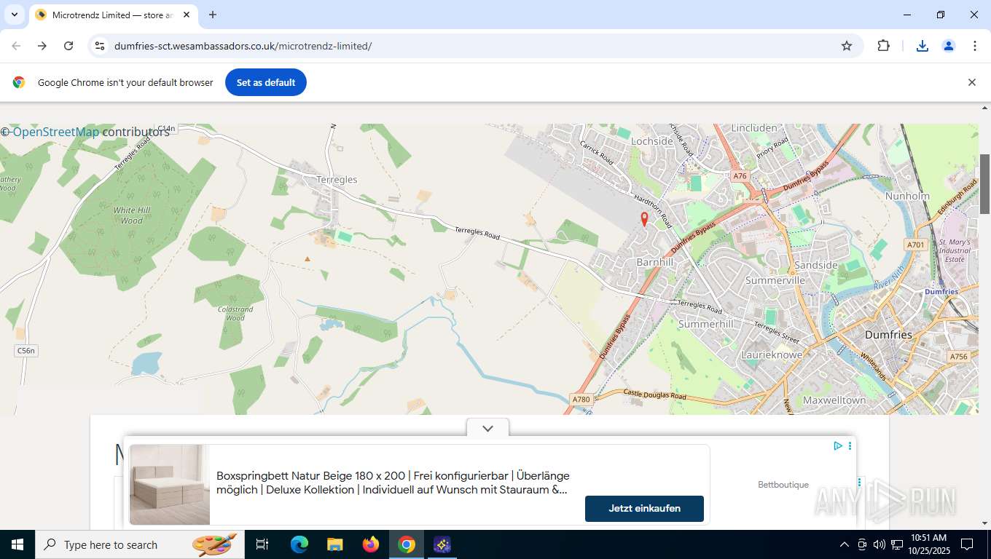Open the Chrome profile avatar
The height and width of the screenshot is (559, 991).
949,46
